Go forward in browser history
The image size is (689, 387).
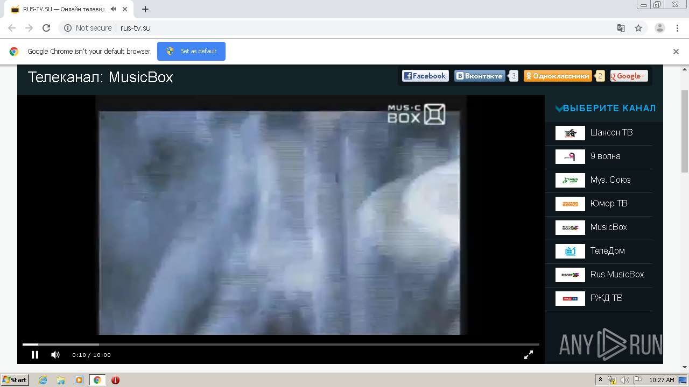tap(29, 28)
